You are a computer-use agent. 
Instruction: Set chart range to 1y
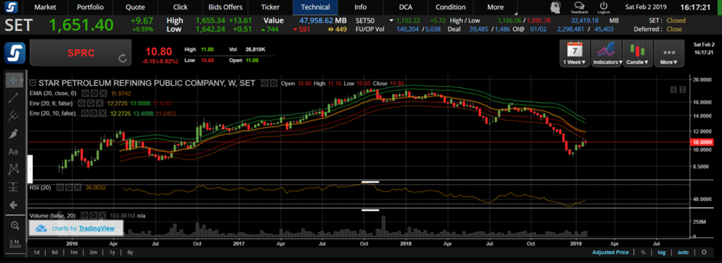(112, 252)
